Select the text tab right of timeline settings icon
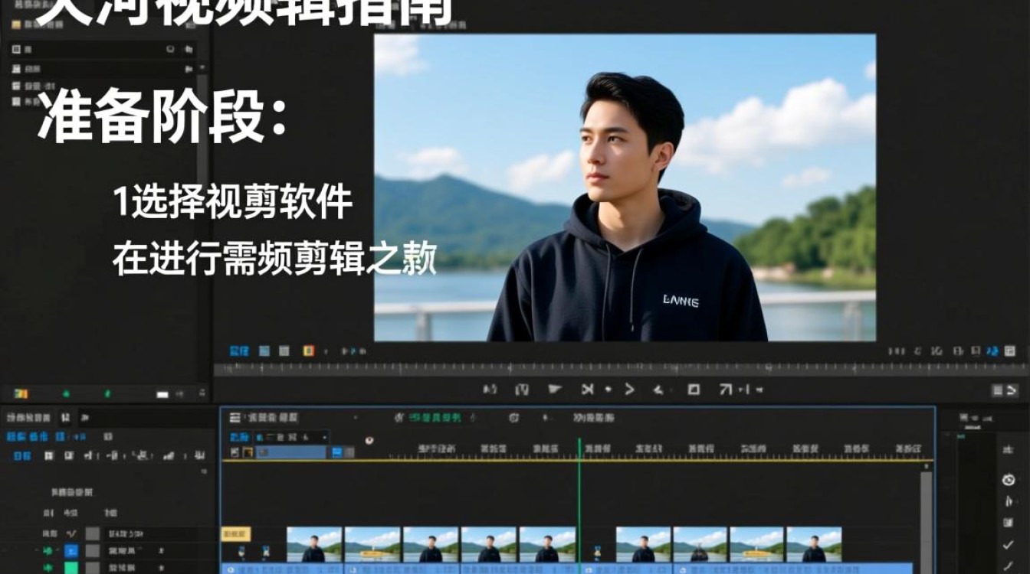Viewport: 1030px width, 574px height. click(x=593, y=418)
